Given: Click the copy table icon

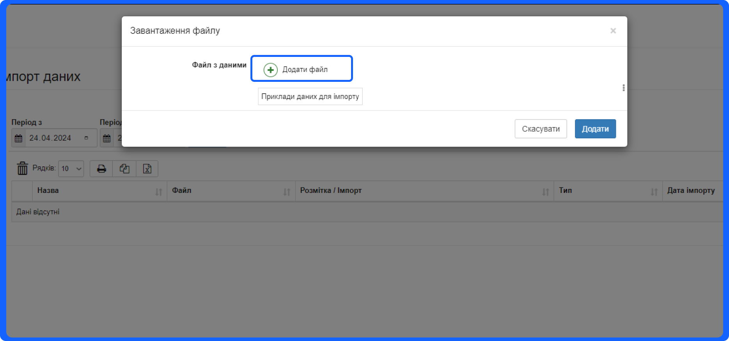Looking at the screenshot, I should coord(124,169).
